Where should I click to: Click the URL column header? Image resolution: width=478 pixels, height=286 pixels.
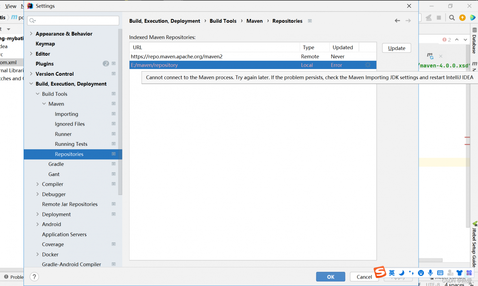click(215, 47)
